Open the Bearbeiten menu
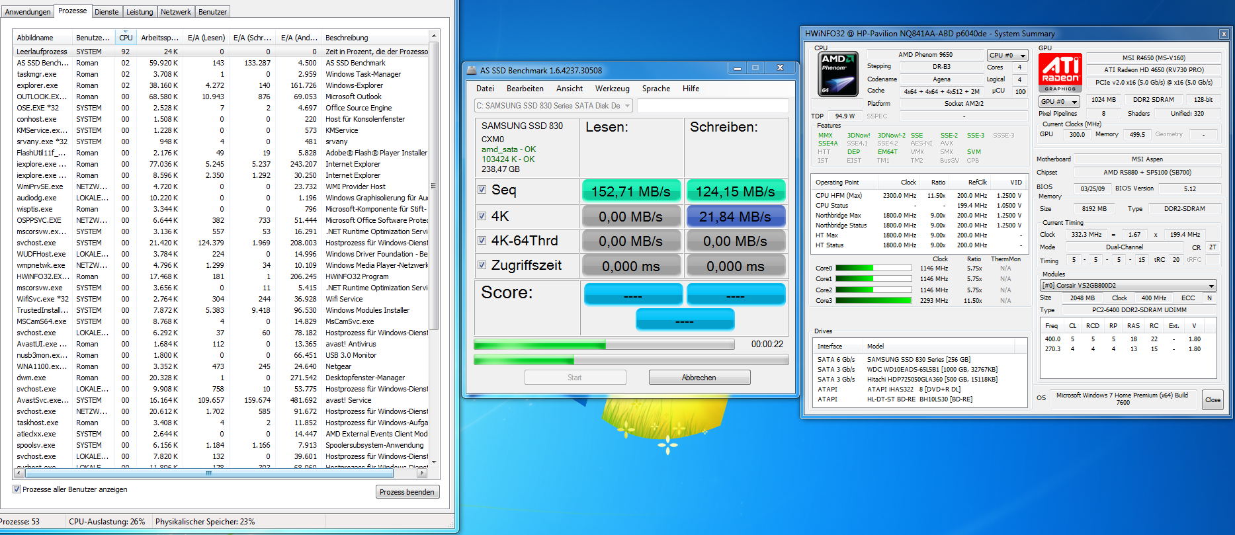The image size is (1235, 535). (x=525, y=89)
